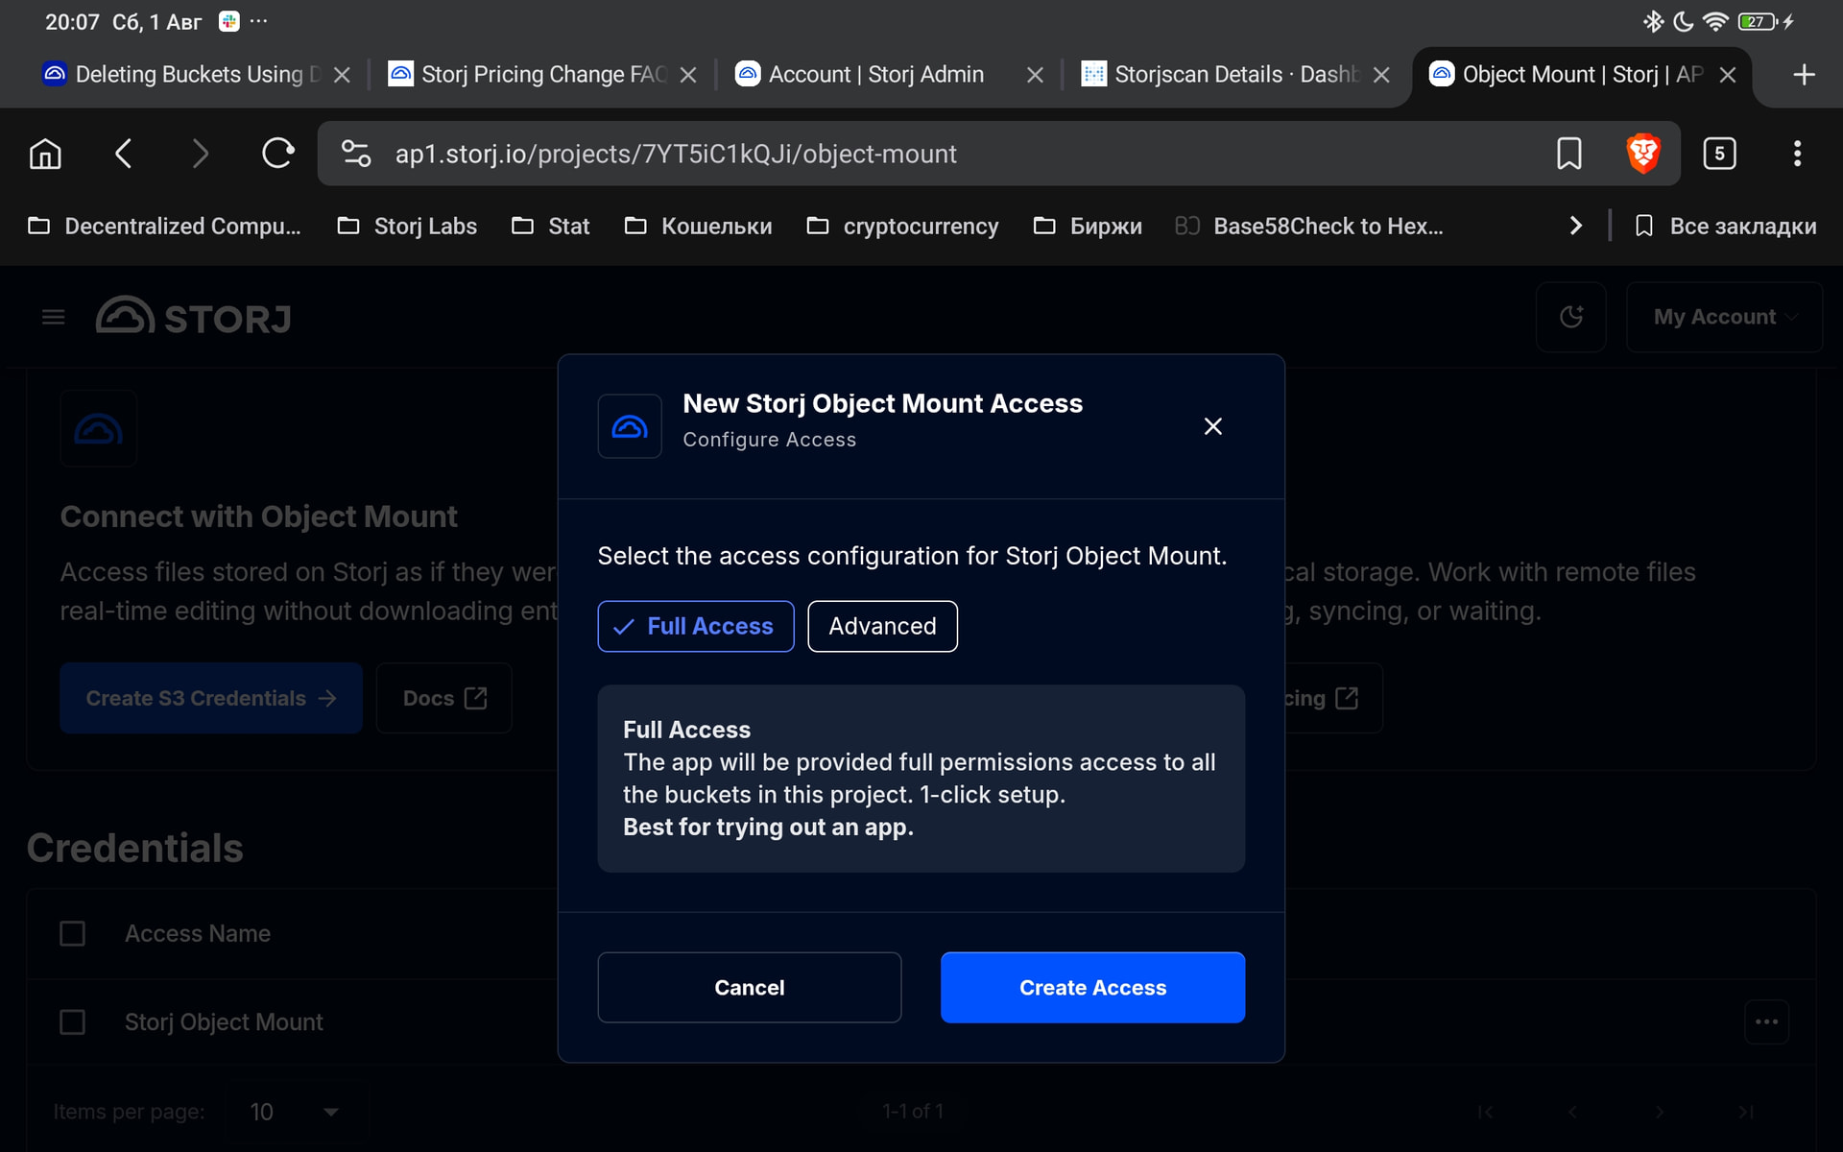Expand My Account dropdown

coord(1724,317)
